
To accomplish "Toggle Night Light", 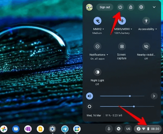I will tap(98, 72).
